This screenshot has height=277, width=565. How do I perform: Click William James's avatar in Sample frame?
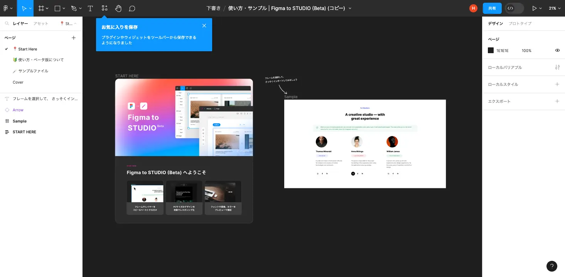tap(392, 142)
